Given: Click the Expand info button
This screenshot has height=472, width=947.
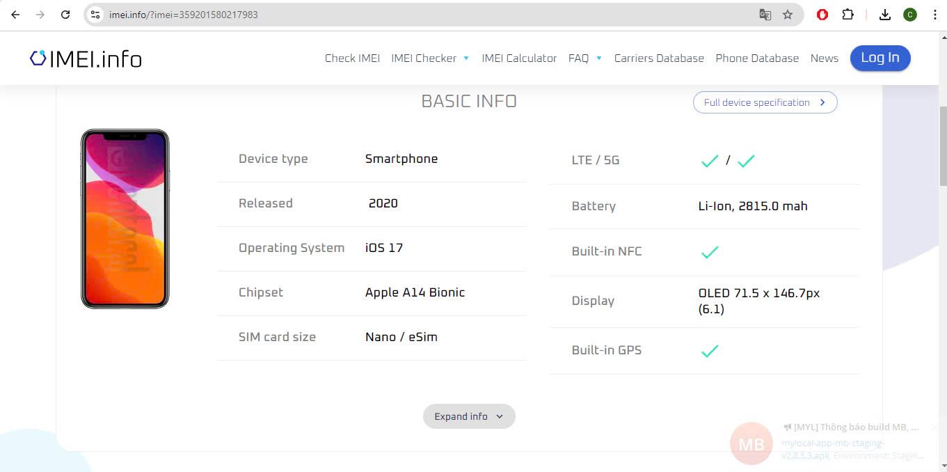Looking at the screenshot, I should [x=469, y=416].
